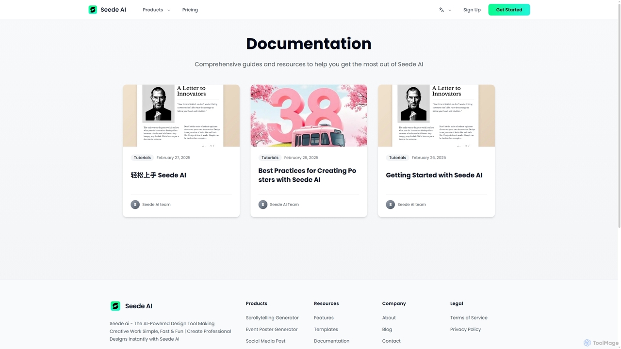Expand the language selector chevron
This screenshot has width=621, height=349.
coord(450,10)
